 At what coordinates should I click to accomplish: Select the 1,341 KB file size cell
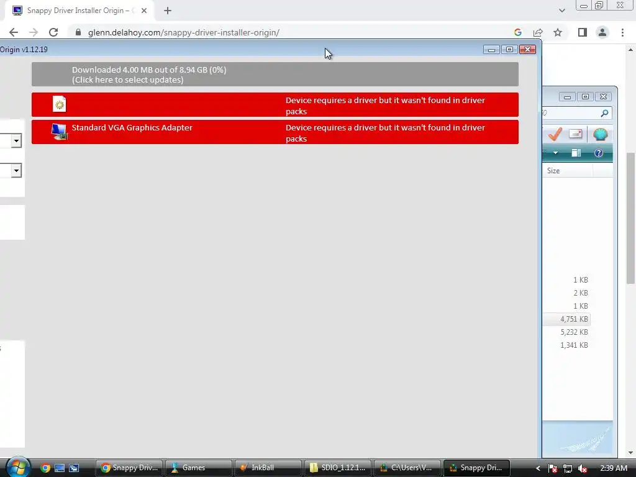(574, 345)
